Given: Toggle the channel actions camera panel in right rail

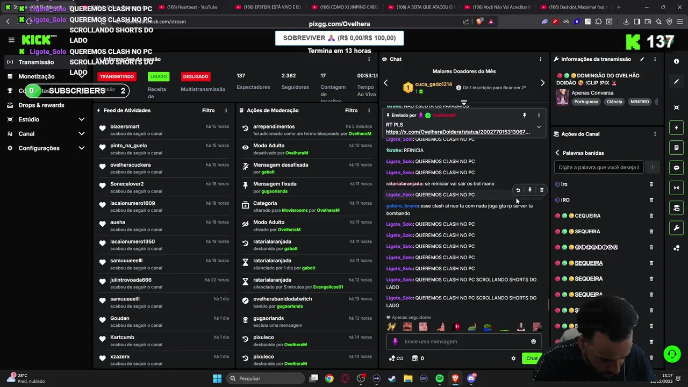Looking at the screenshot, I should 676,207.
